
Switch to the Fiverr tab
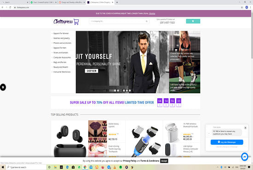tap(44, 2)
